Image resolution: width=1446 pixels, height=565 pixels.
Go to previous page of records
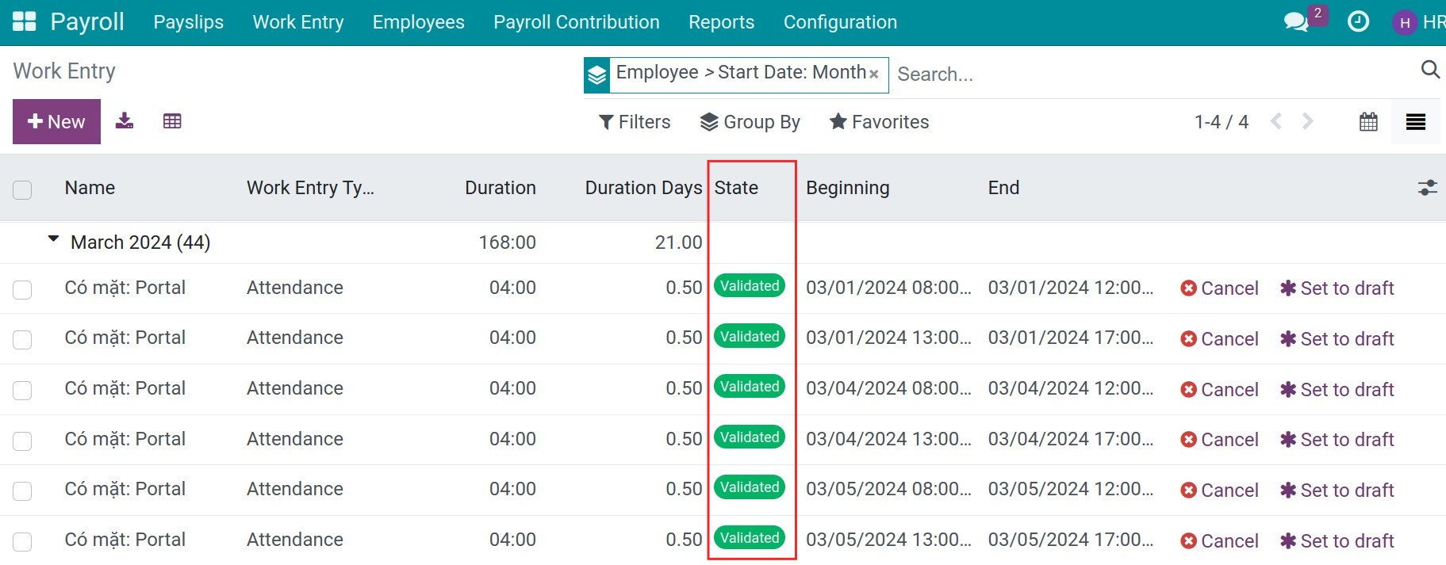1276,121
